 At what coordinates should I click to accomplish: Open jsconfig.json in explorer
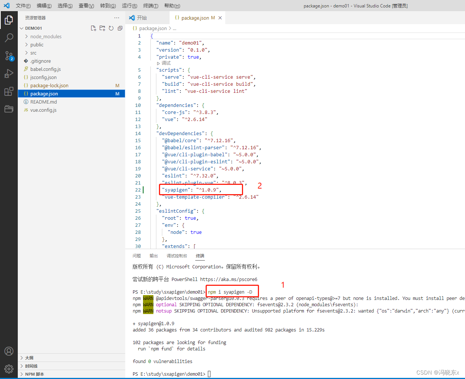point(72,77)
